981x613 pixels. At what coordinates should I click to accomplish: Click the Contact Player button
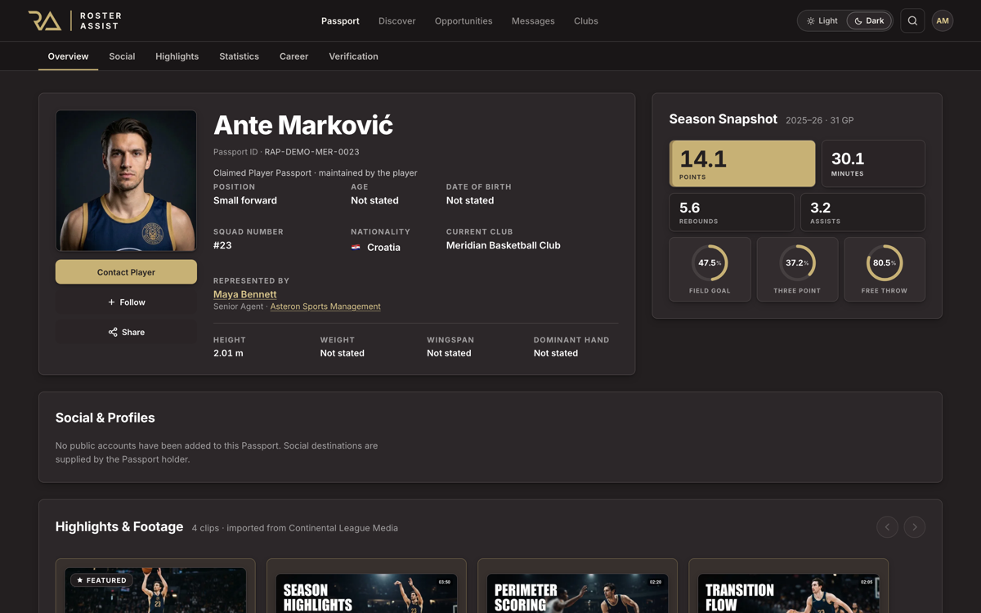pos(126,272)
